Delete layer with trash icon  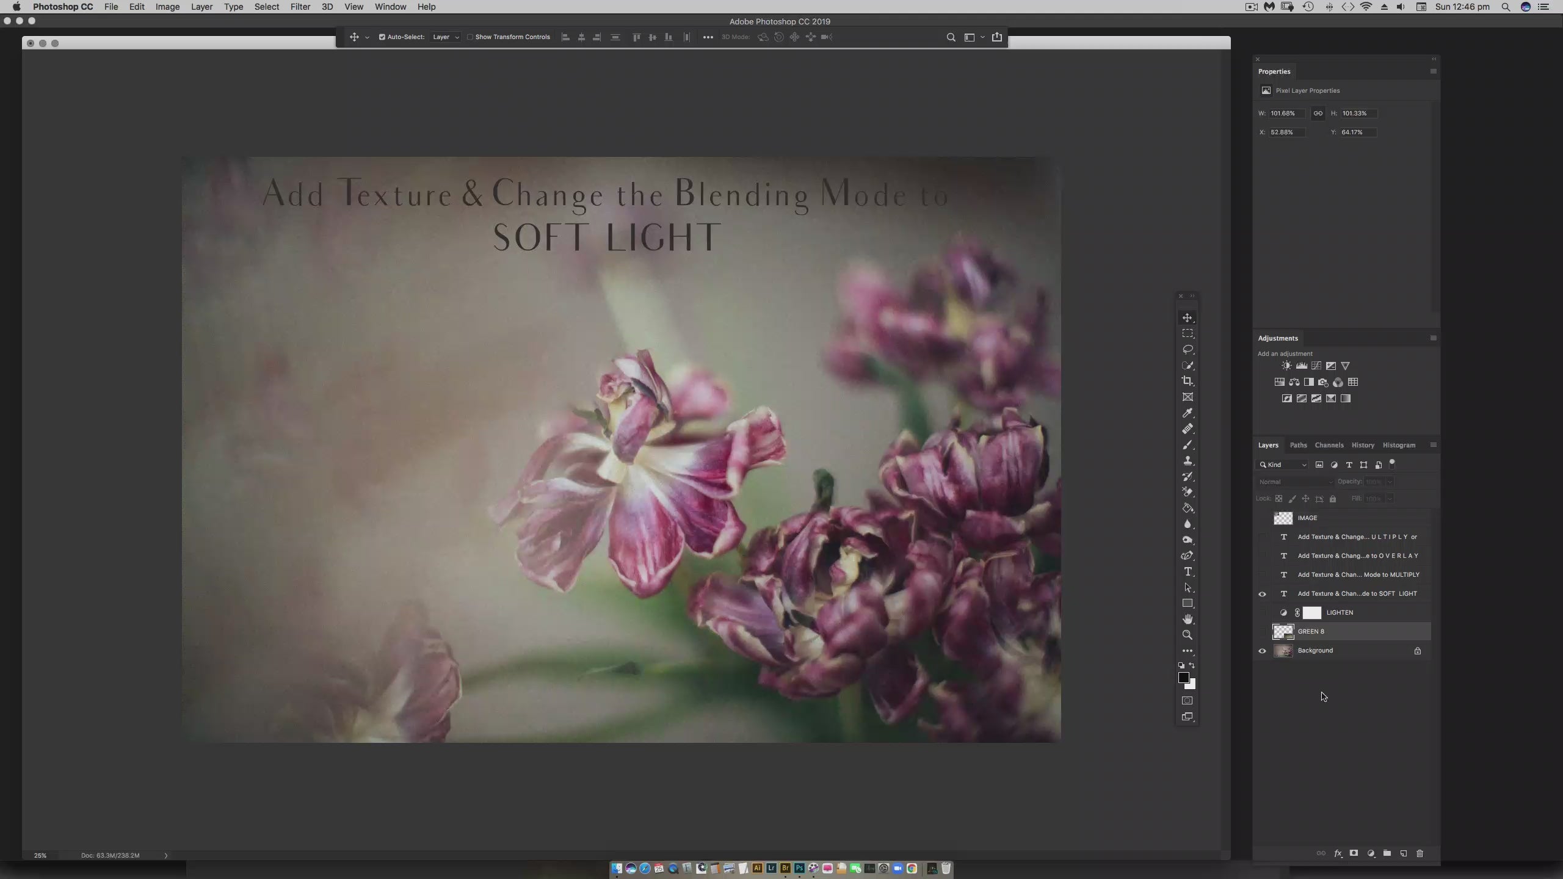pyautogui.click(x=1420, y=853)
